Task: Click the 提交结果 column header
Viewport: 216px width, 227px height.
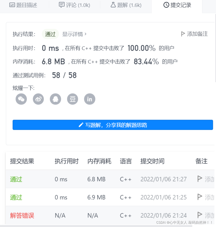Action: pyautogui.click(x=22, y=161)
